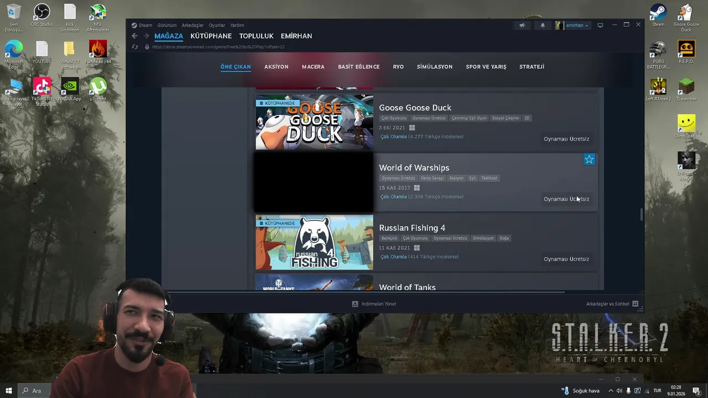
Task: Select the RYO category tab
Action: coord(398,66)
